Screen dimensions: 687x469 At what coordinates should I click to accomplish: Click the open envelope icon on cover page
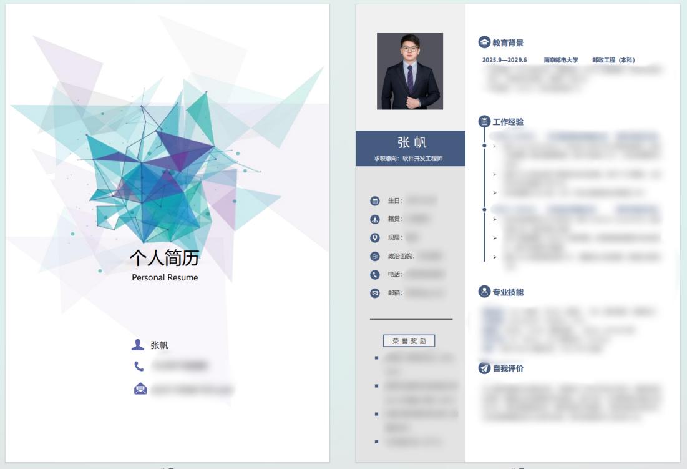pos(140,388)
